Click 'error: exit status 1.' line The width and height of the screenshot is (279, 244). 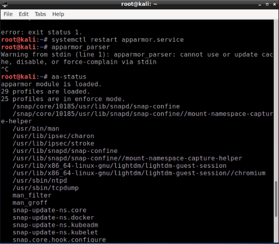42,32
